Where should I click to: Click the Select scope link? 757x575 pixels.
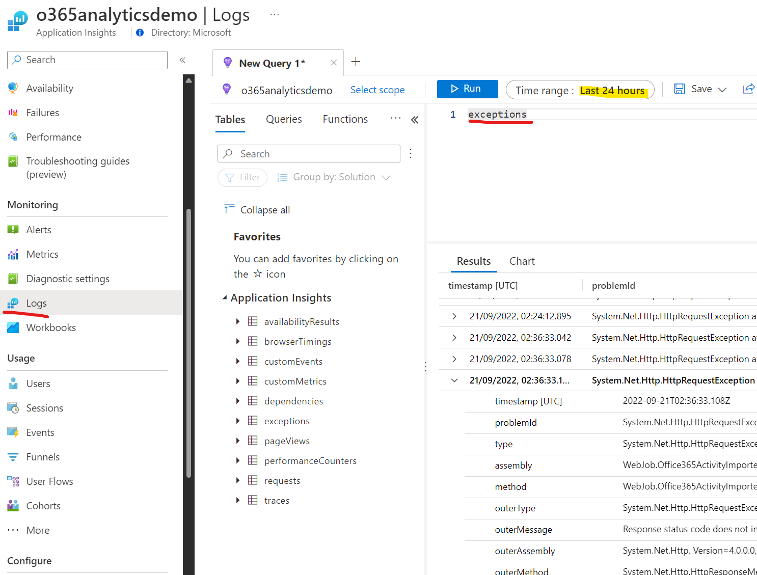point(377,90)
